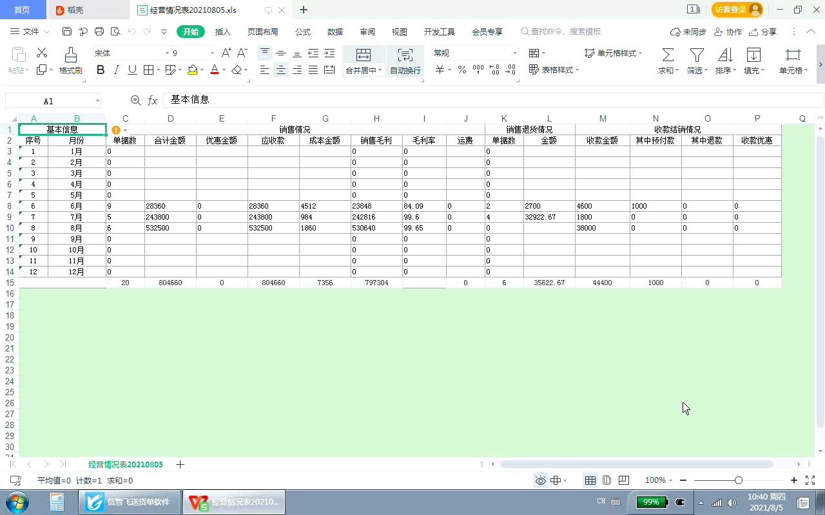
Task: Open the border style dropdown arrow
Action: tap(158, 70)
